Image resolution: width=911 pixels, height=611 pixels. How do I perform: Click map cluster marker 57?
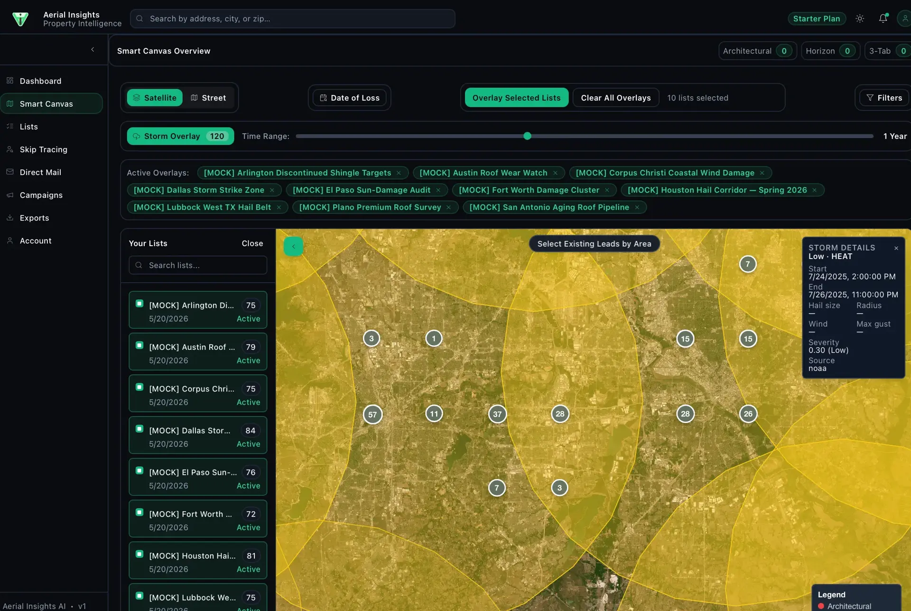(x=372, y=415)
